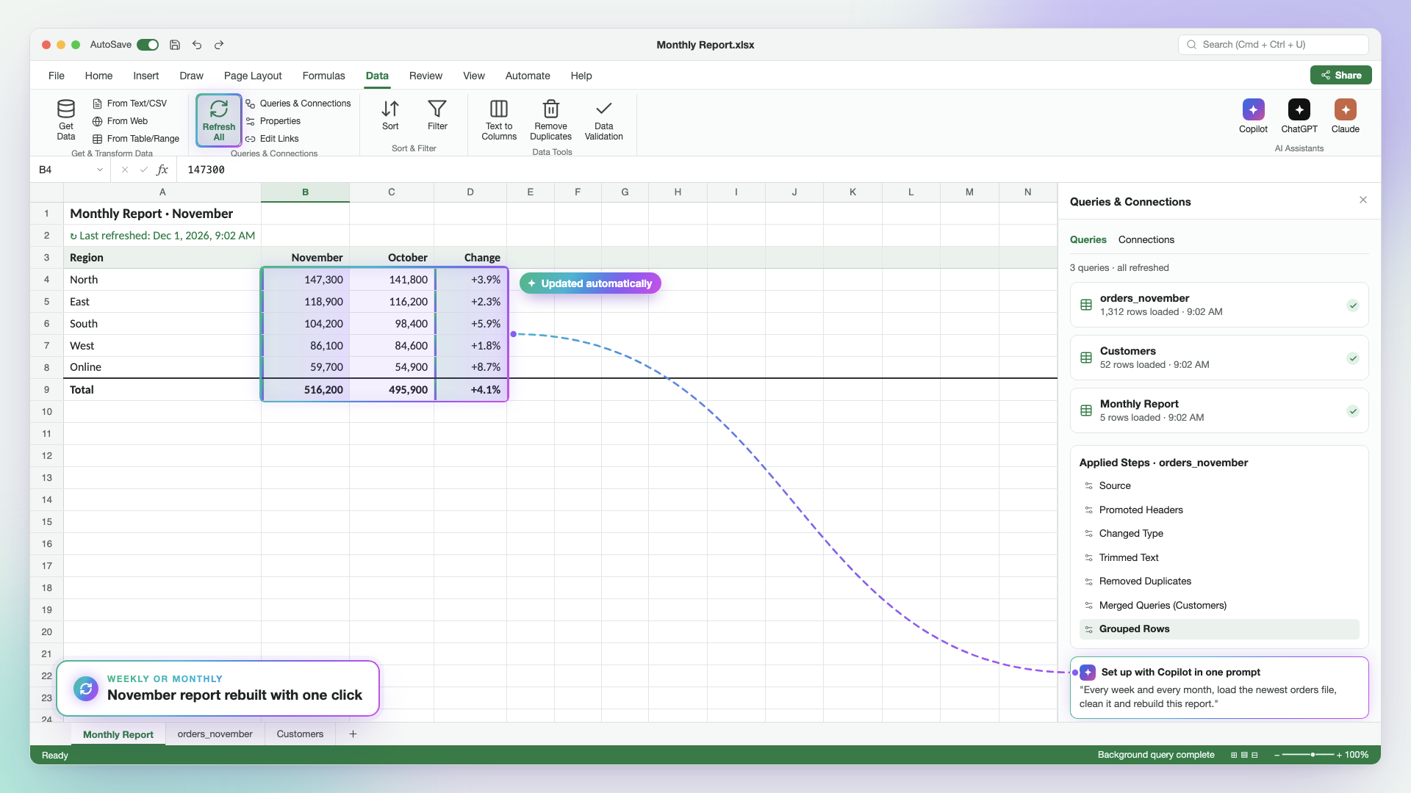1411x793 pixels.
Task: Click From Web option
Action: click(121, 121)
